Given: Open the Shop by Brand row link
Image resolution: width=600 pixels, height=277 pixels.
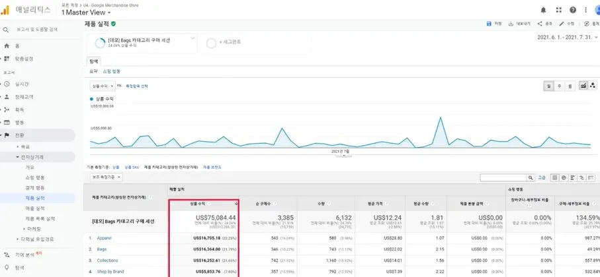Looking at the screenshot, I should (x=110, y=272).
